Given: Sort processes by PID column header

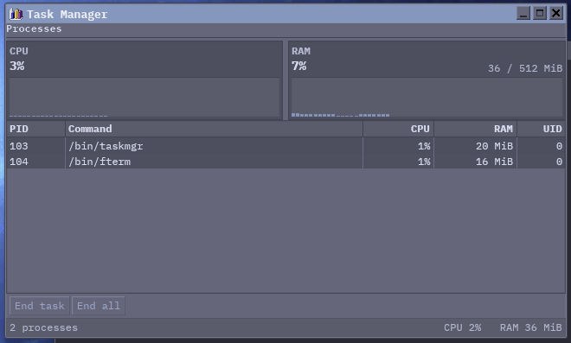Looking at the screenshot, I should pos(35,129).
